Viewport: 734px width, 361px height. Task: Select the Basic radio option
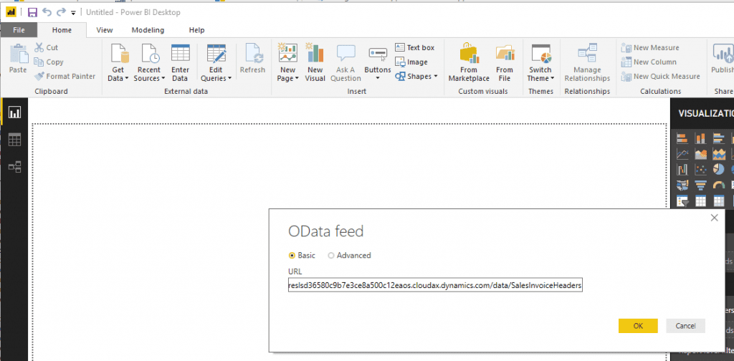[x=292, y=255]
